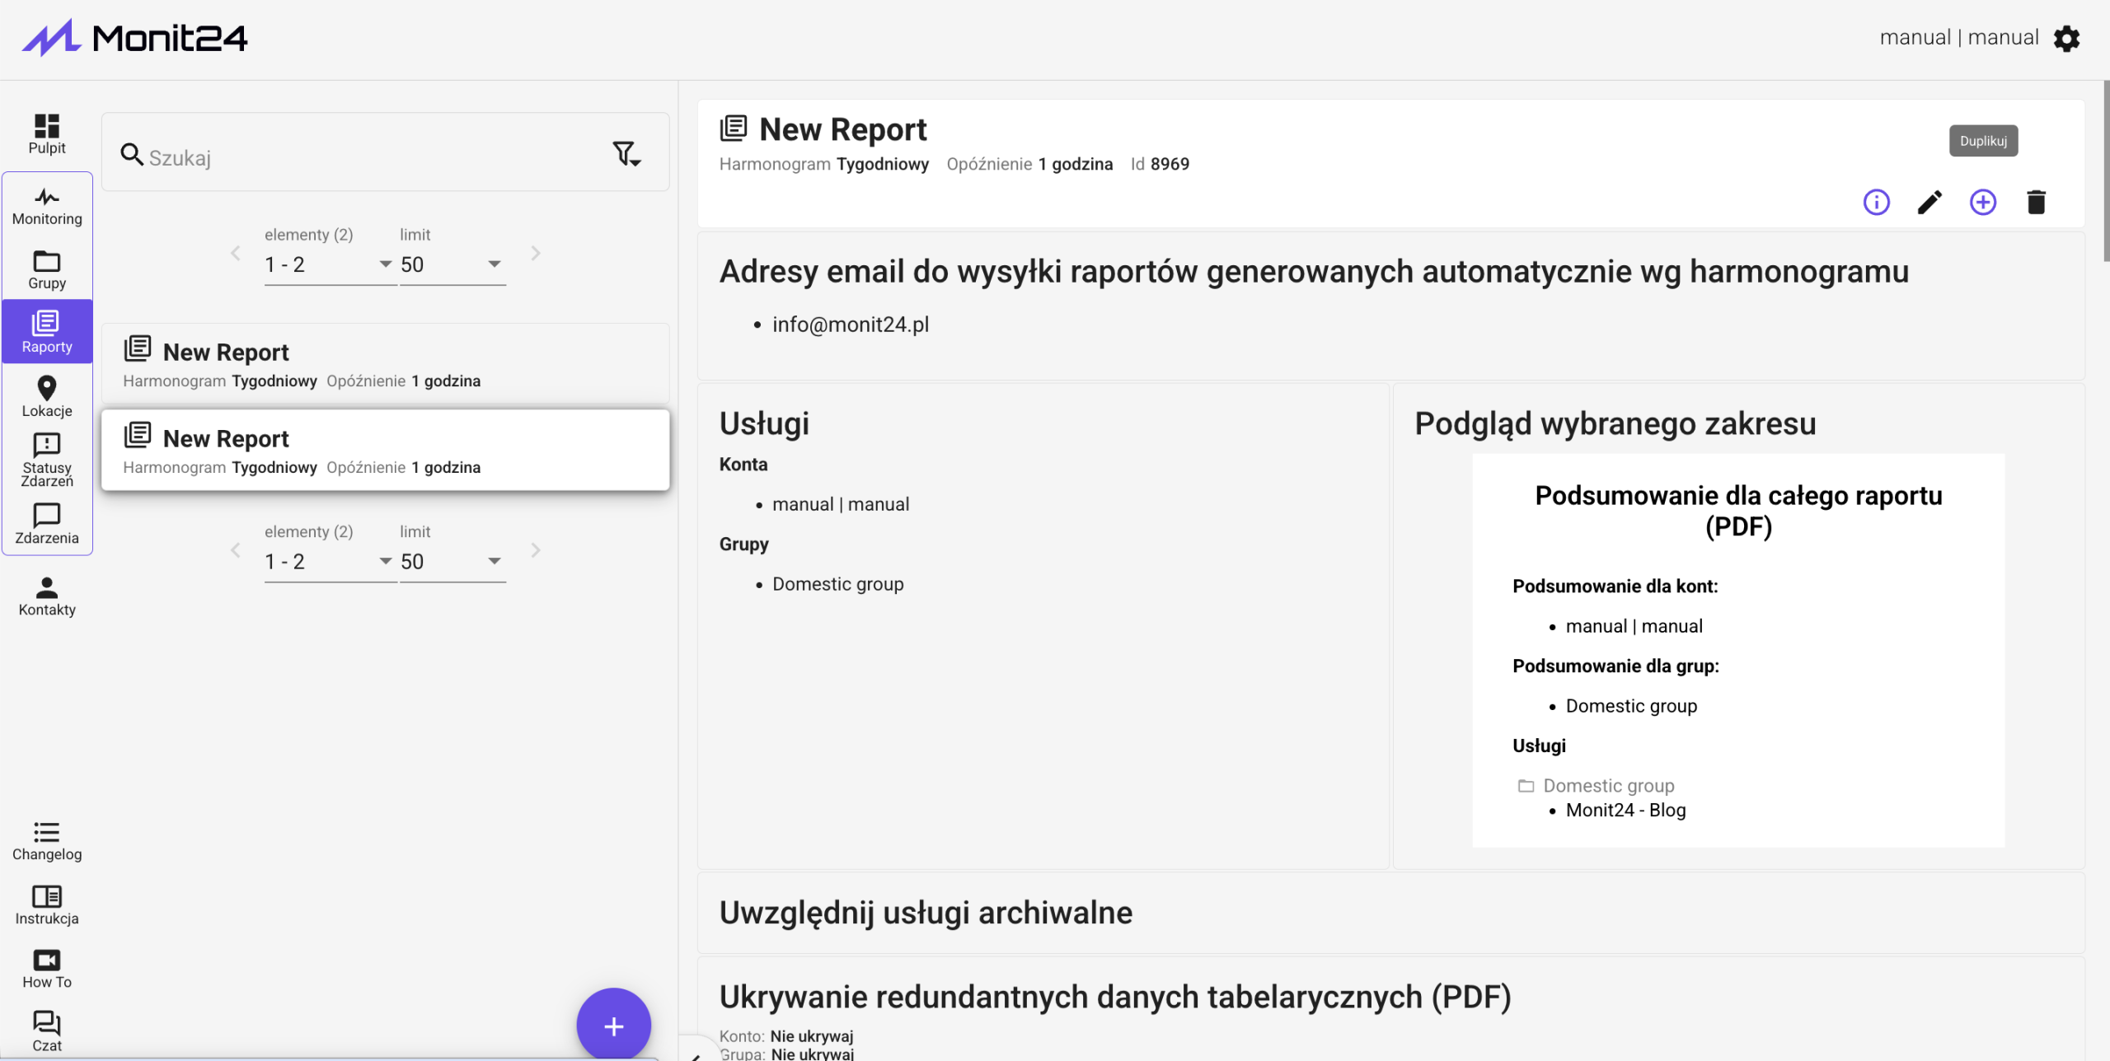Open the bottom limit 50 dropdown
The width and height of the screenshot is (2110, 1061).
(452, 562)
